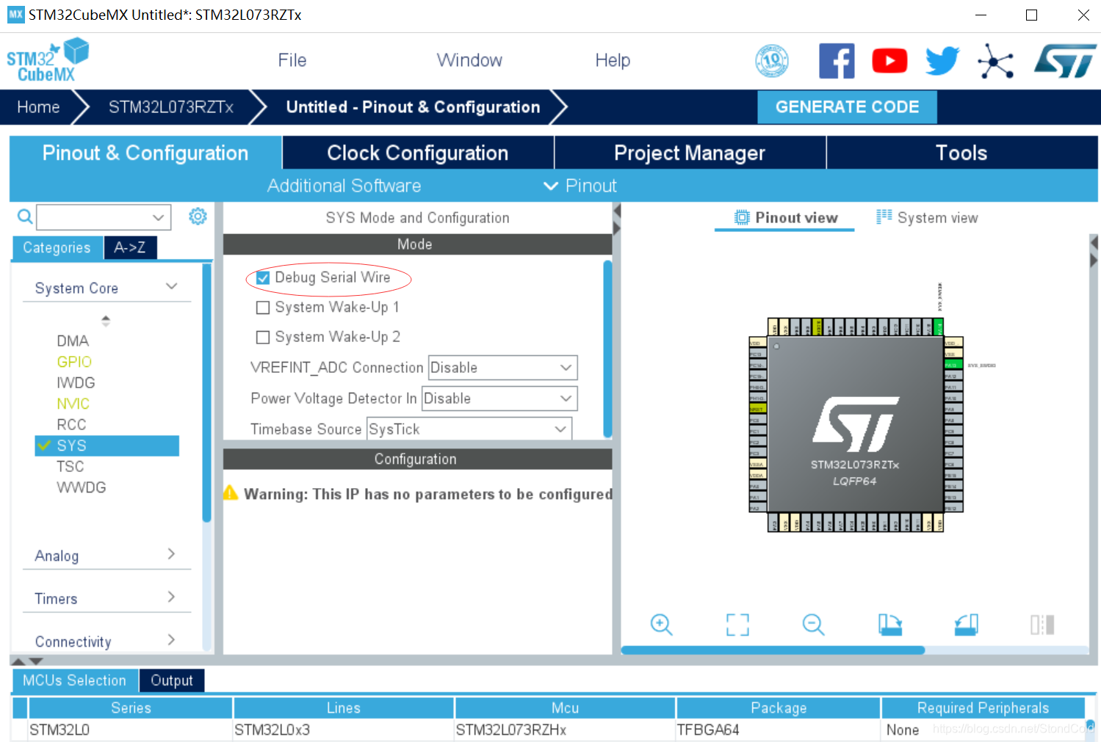This screenshot has width=1101, height=742.
Task: Click the ST community network icon
Action: (995, 61)
